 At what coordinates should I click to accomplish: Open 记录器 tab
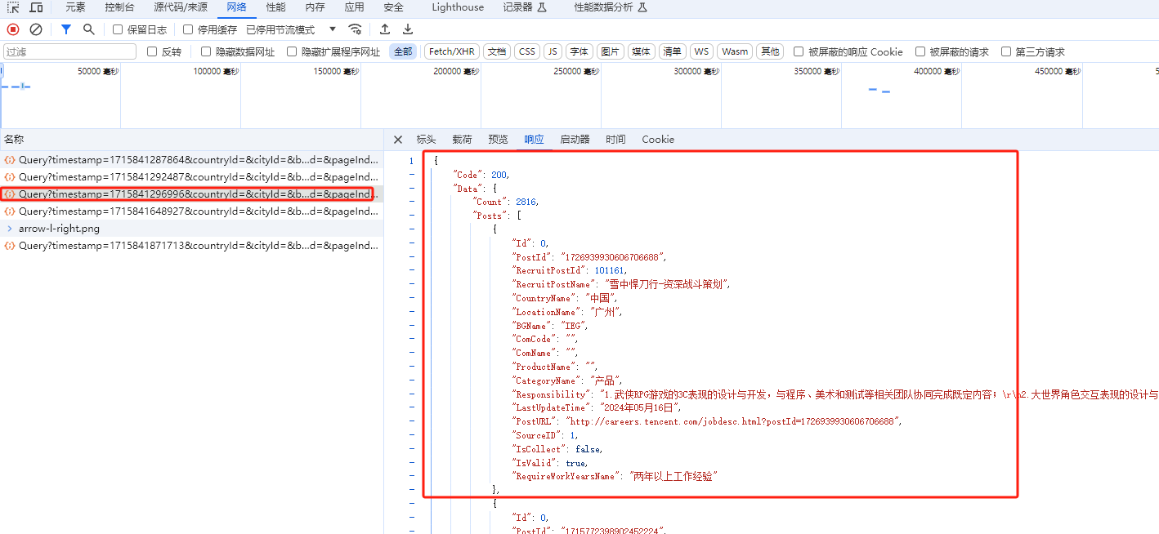tap(525, 7)
